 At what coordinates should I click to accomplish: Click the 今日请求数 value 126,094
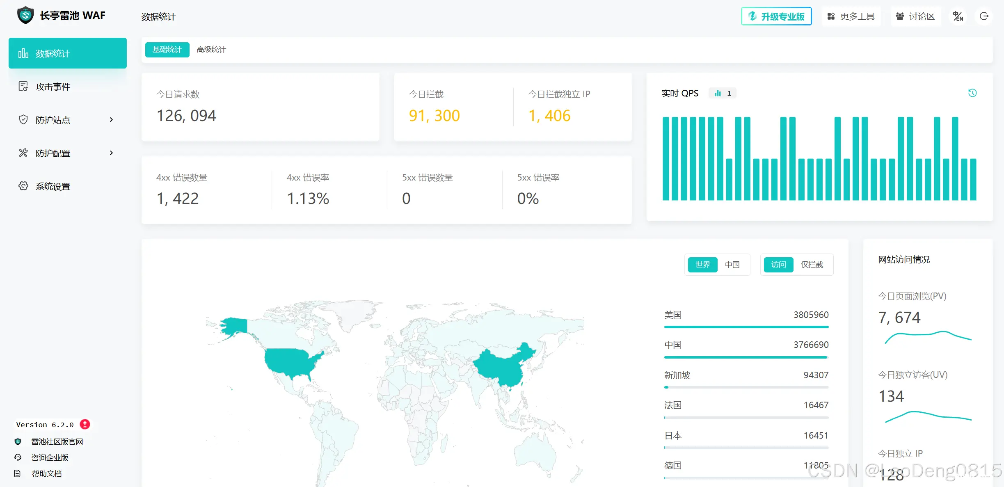click(x=186, y=116)
